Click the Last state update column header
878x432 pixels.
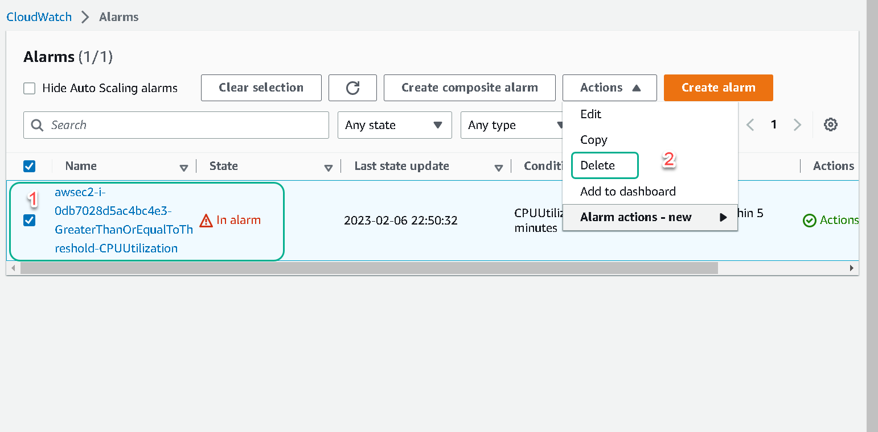point(402,166)
